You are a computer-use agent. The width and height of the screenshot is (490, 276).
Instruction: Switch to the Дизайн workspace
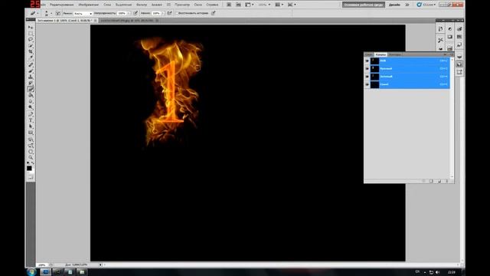click(394, 5)
